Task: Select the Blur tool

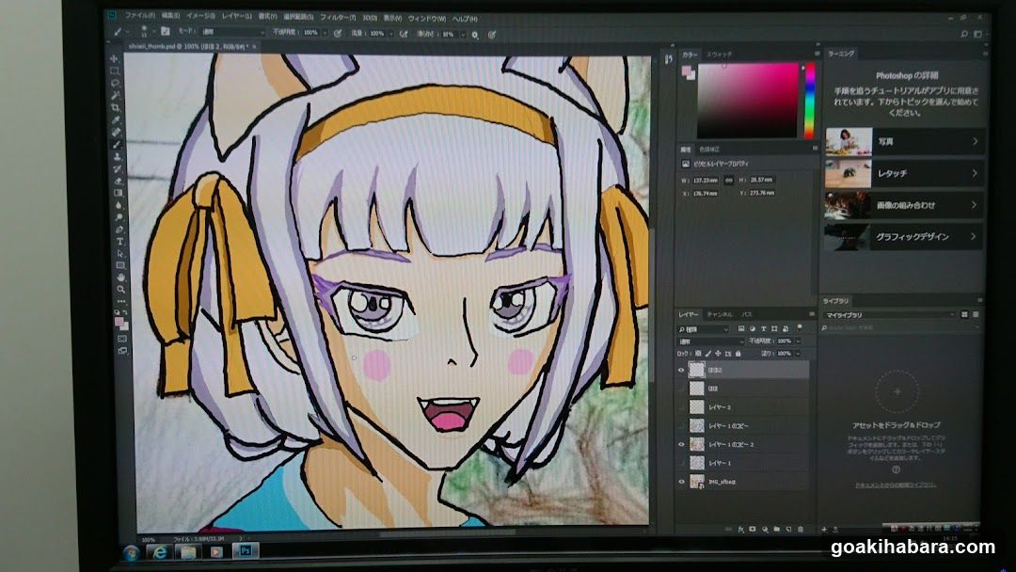Action: point(119,205)
